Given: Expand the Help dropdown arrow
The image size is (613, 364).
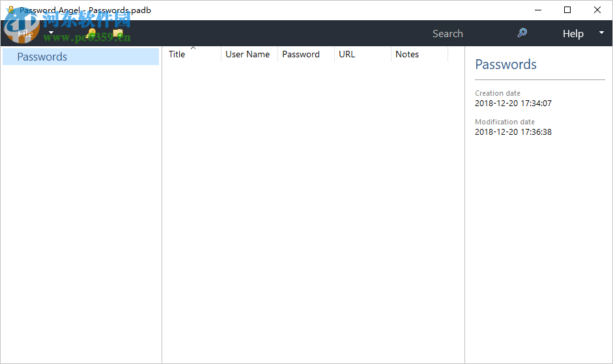Looking at the screenshot, I should pos(602,33).
